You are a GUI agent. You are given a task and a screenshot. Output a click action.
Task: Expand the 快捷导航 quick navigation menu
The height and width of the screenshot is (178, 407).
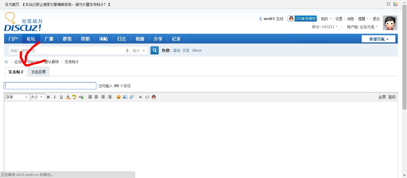(378, 39)
